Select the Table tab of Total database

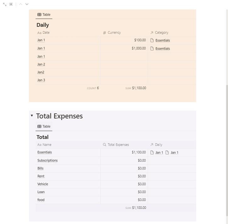click(x=44, y=126)
